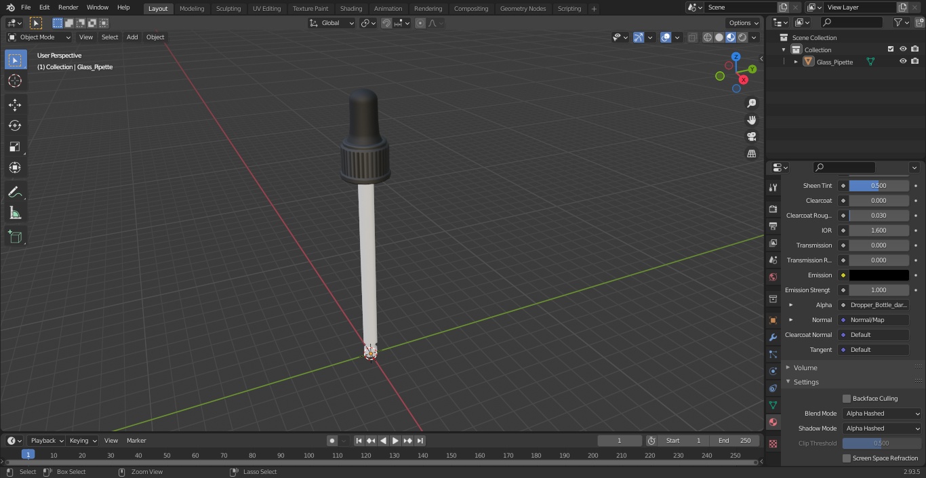The image size is (926, 478).
Task: Switch to the UV Editing workspace tab
Action: pyautogui.click(x=266, y=9)
